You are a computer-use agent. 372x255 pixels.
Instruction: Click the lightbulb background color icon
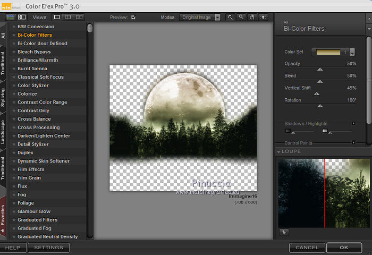click(x=263, y=17)
